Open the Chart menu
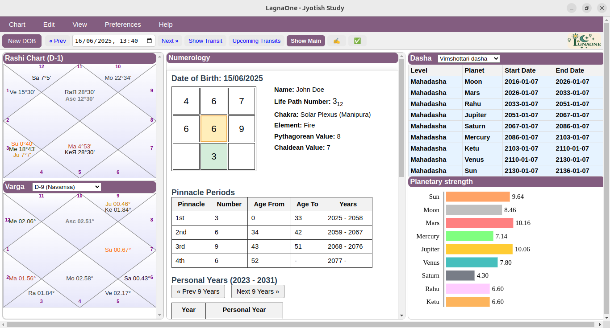 [x=17, y=25]
